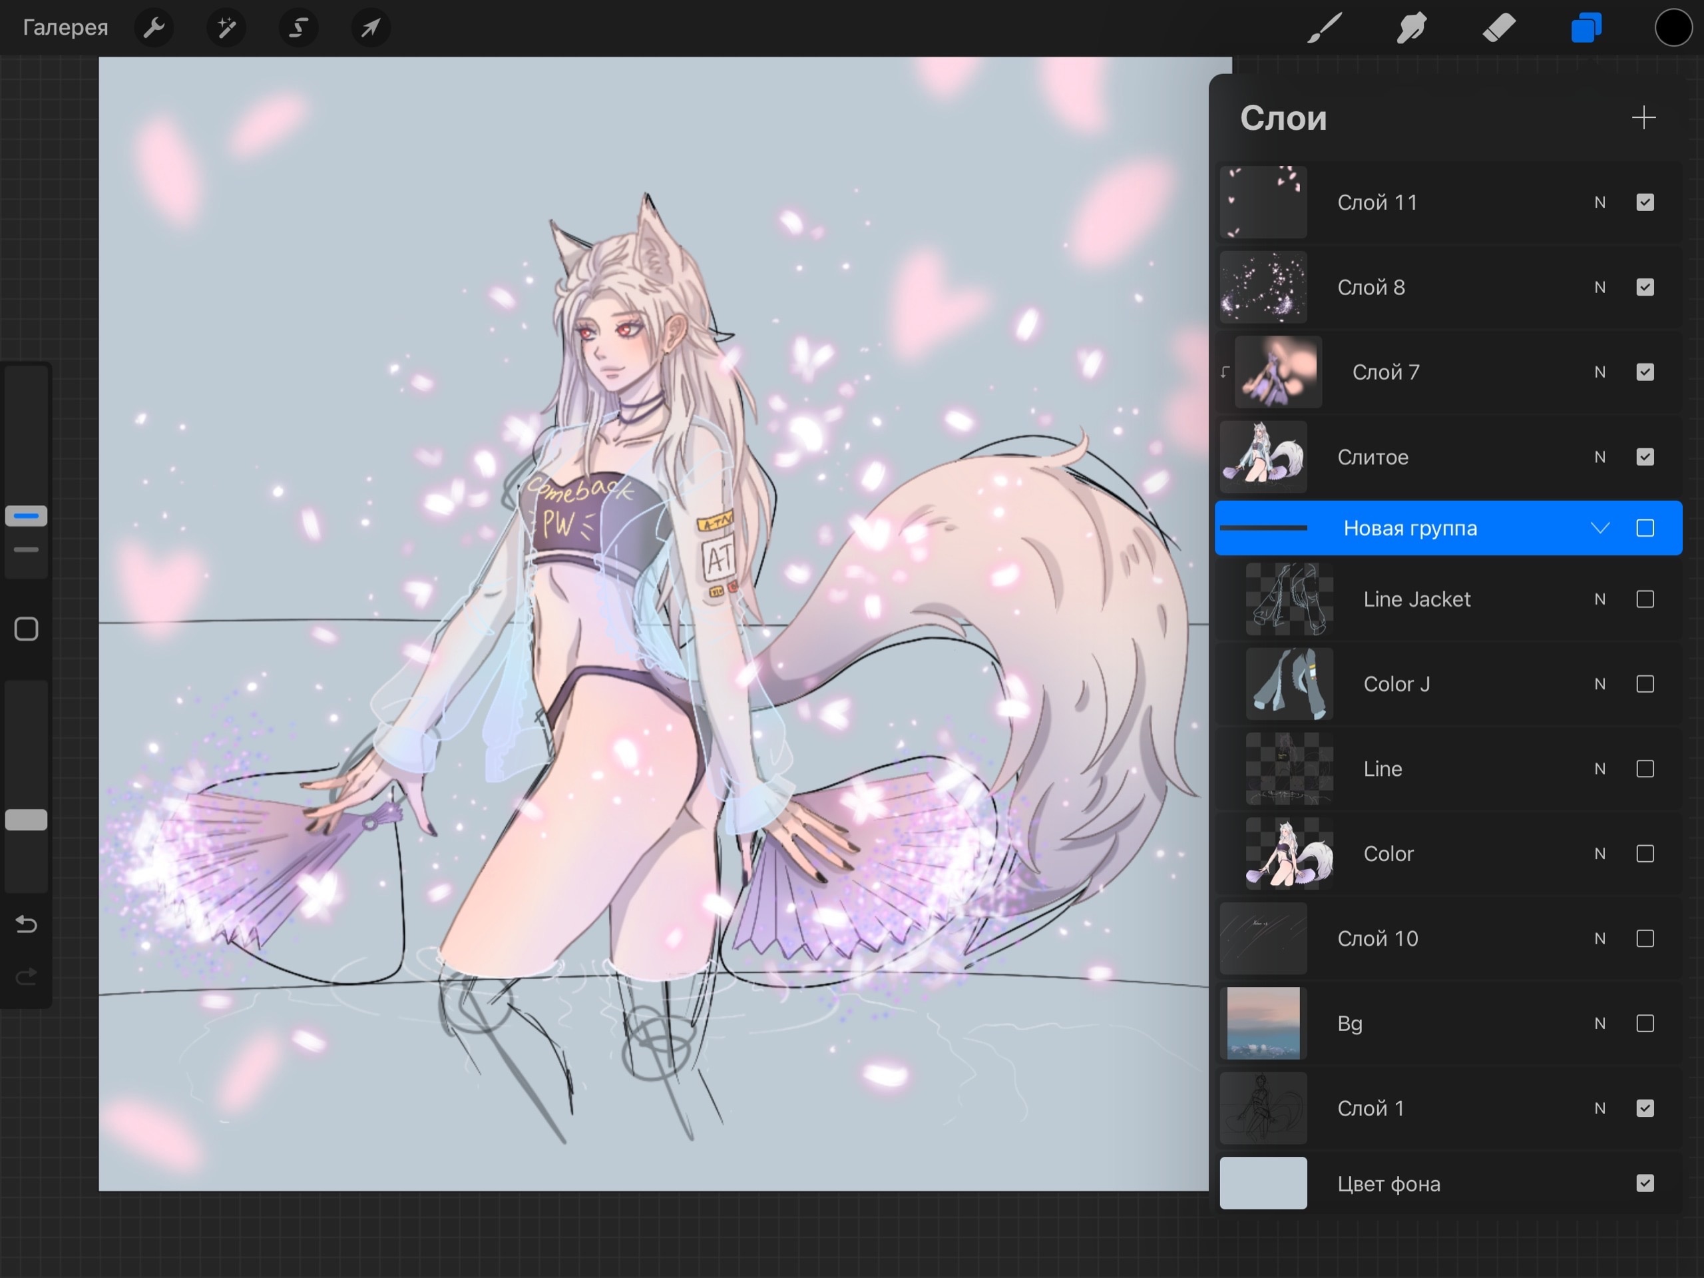Image resolution: width=1704 pixels, height=1278 pixels.
Task: Collapse the Новая группа group chevron
Action: point(1600,528)
